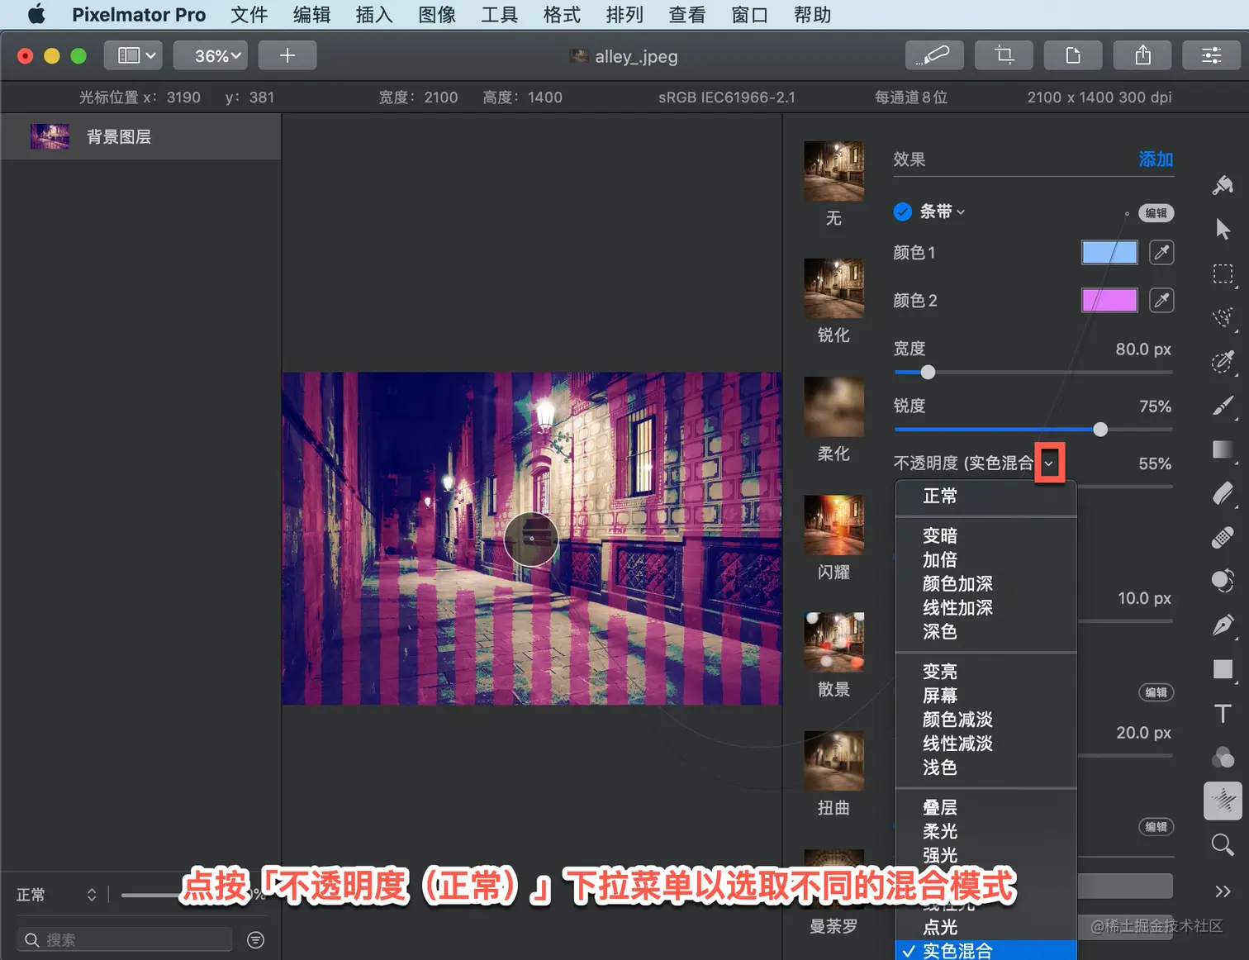Select the Zoom magnifier tool
Screen dimensions: 1249x960
point(1223,845)
